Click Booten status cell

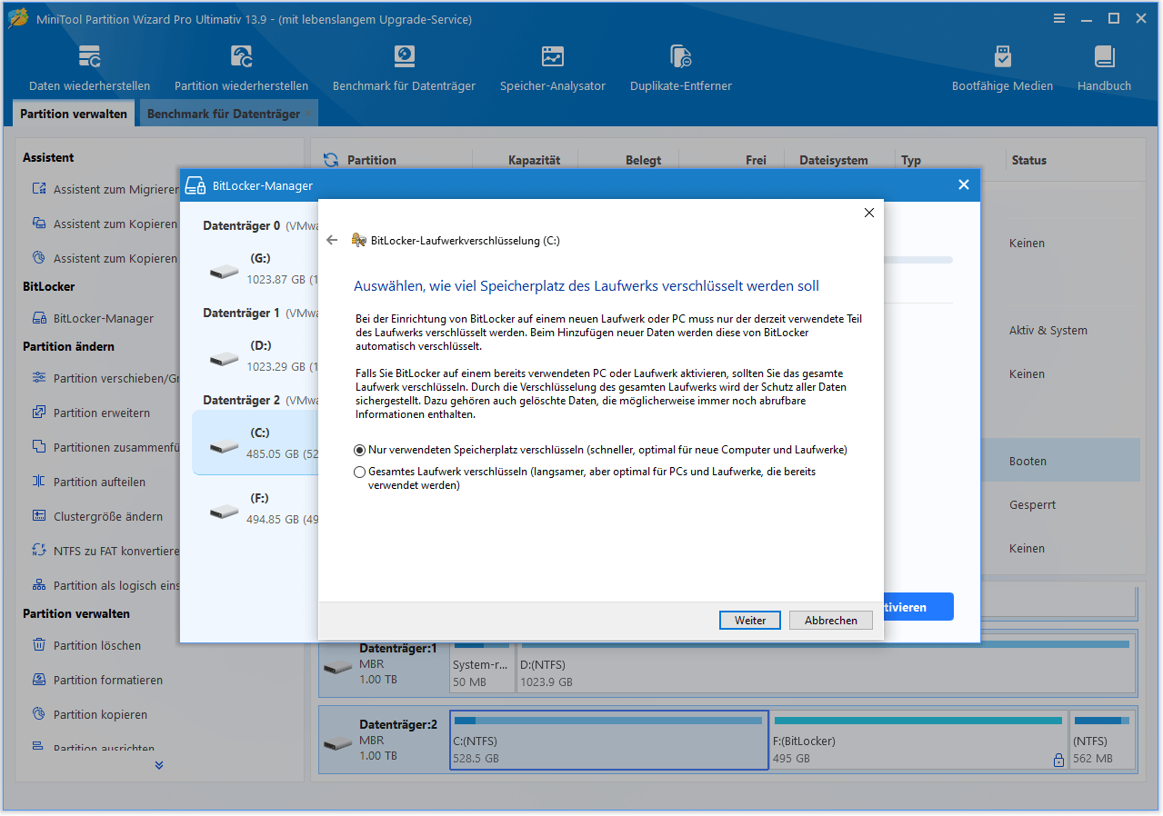pyautogui.click(x=1028, y=462)
